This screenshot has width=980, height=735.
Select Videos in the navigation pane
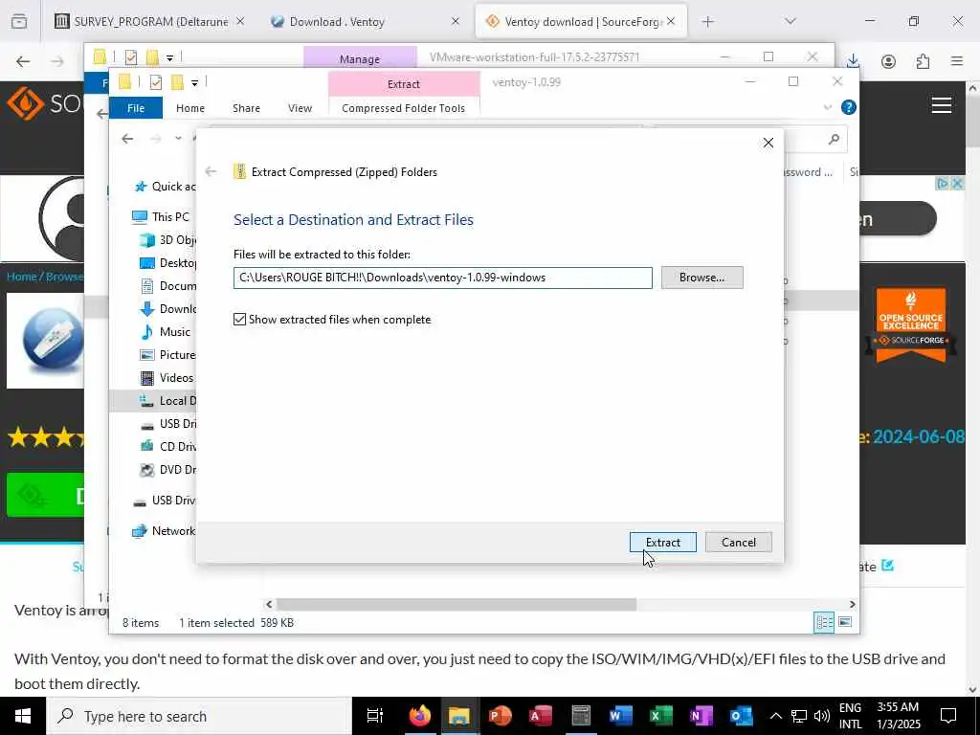point(167,377)
